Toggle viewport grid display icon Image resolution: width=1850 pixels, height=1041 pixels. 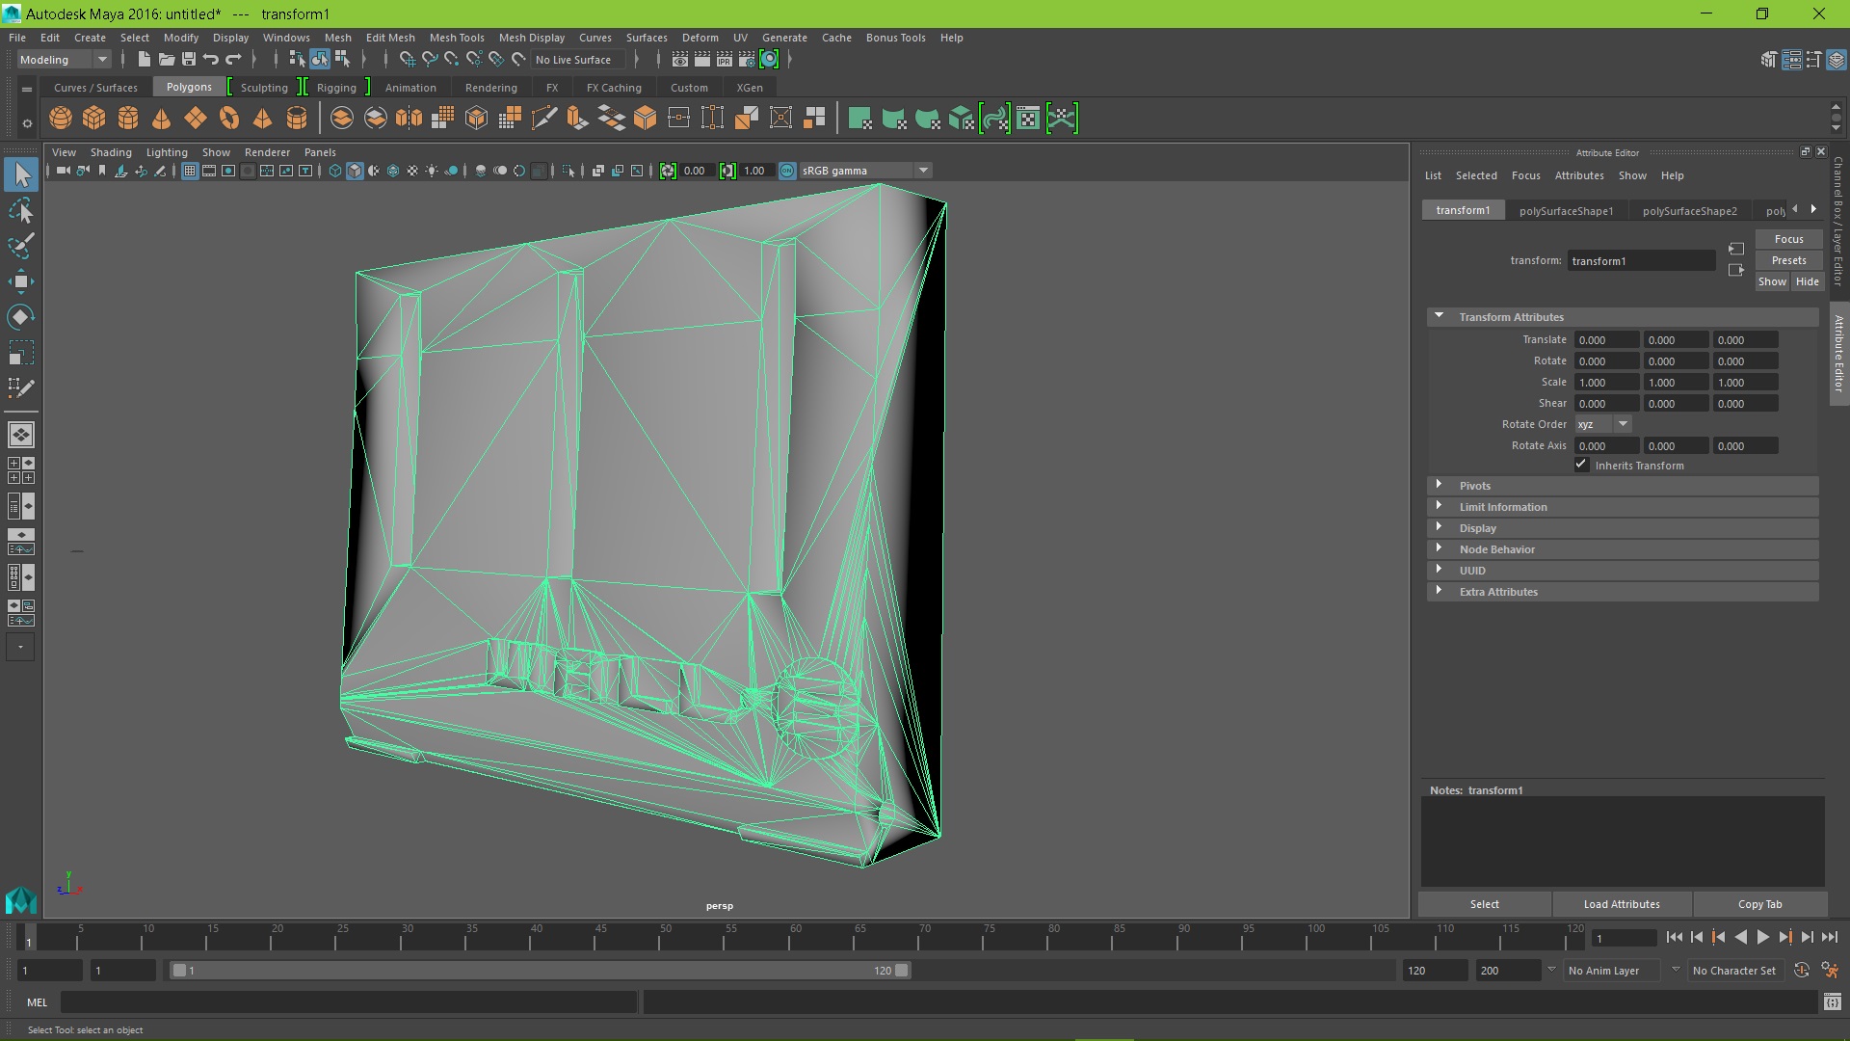[x=190, y=171]
